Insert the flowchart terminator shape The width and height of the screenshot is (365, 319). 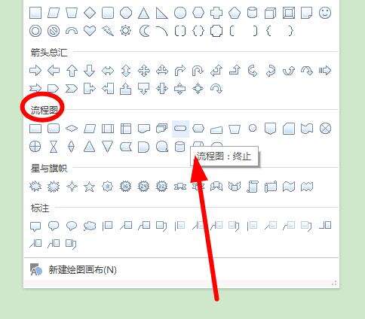coord(180,129)
